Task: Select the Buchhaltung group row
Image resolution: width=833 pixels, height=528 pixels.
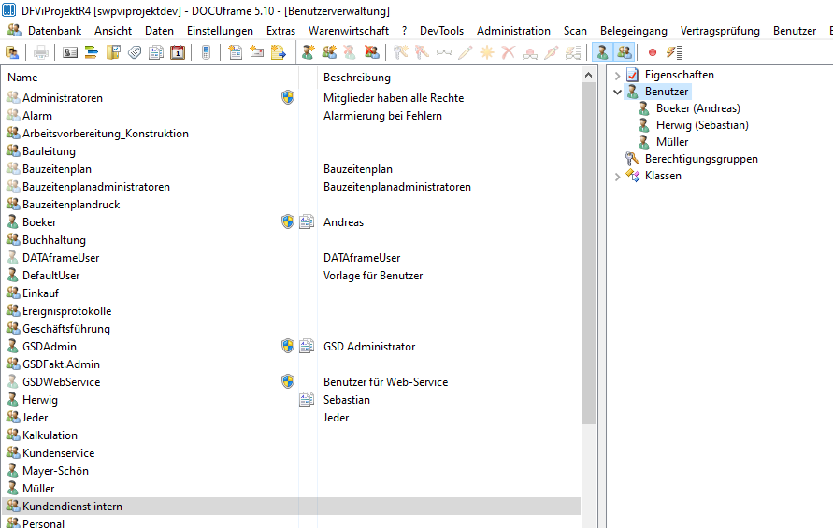Action: 291,239
